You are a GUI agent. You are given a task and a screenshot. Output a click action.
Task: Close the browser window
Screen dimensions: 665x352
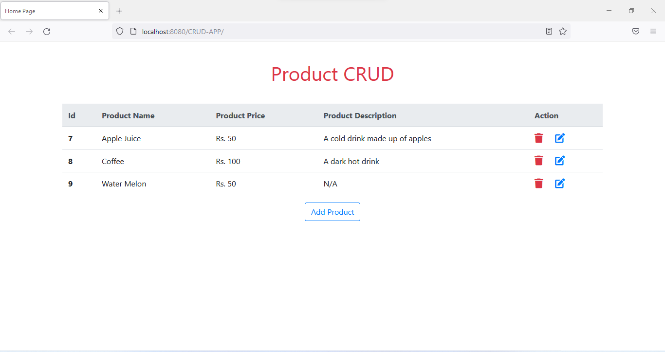pyautogui.click(x=654, y=11)
